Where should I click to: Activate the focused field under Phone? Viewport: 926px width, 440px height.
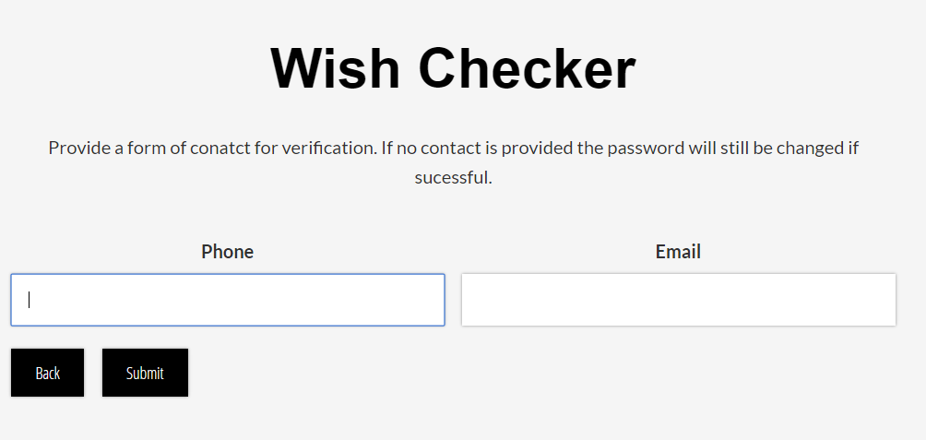point(227,300)
